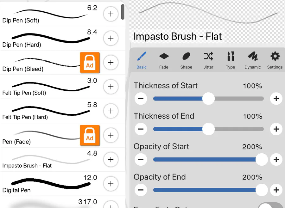This screenshot has height=208, width=285.
Task: Decrease Thickness of End with minus
Action: click(141, 129)
